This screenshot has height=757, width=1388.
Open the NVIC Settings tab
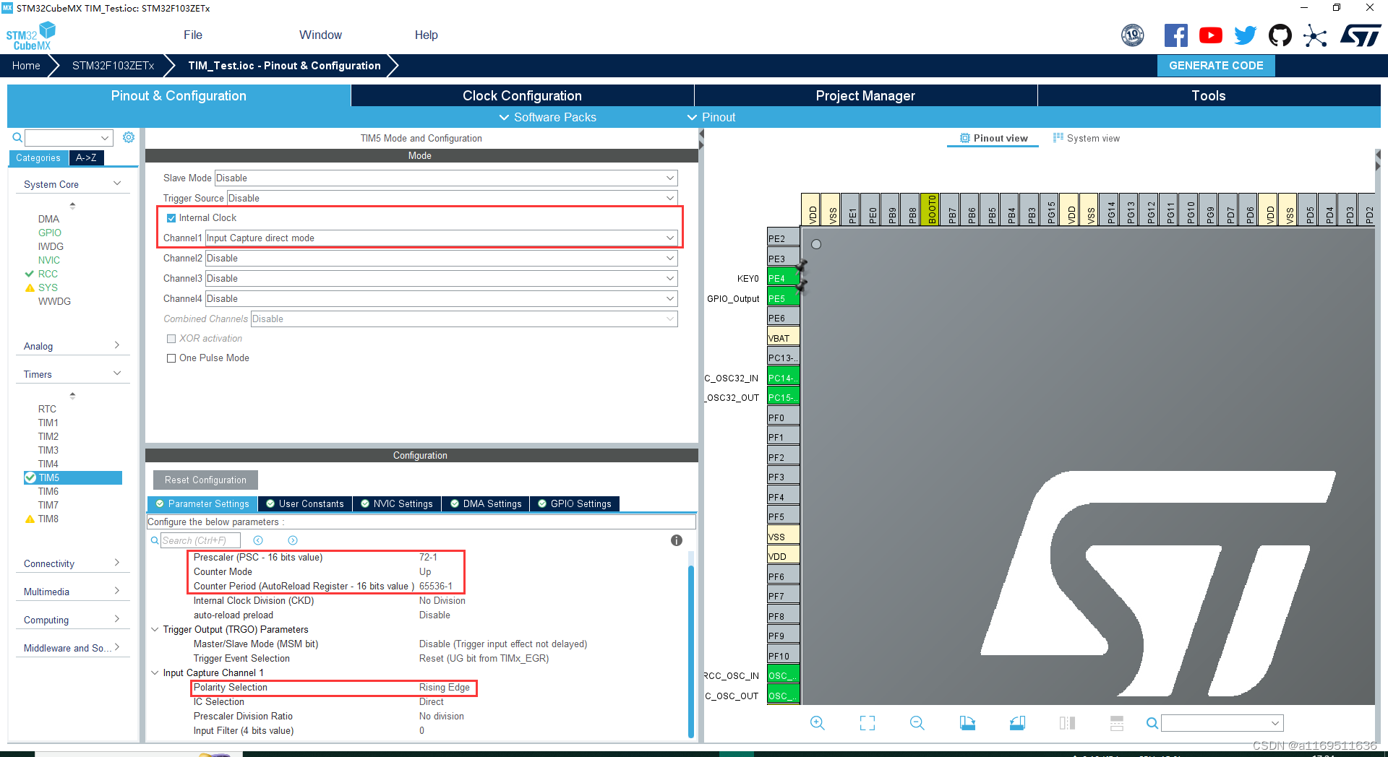[x=397, y=503]
